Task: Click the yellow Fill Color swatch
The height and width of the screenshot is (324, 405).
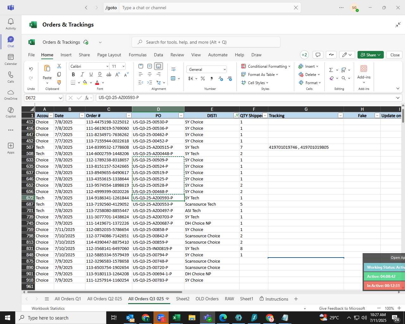Action: (85, 83)
